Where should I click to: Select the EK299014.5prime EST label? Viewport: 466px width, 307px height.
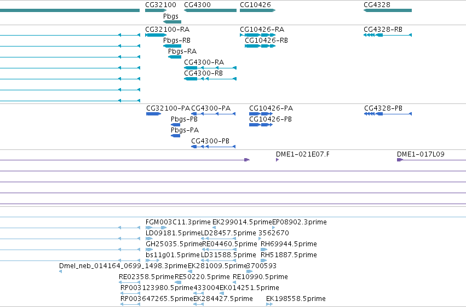pyautogui.click(x=242, y=222)
